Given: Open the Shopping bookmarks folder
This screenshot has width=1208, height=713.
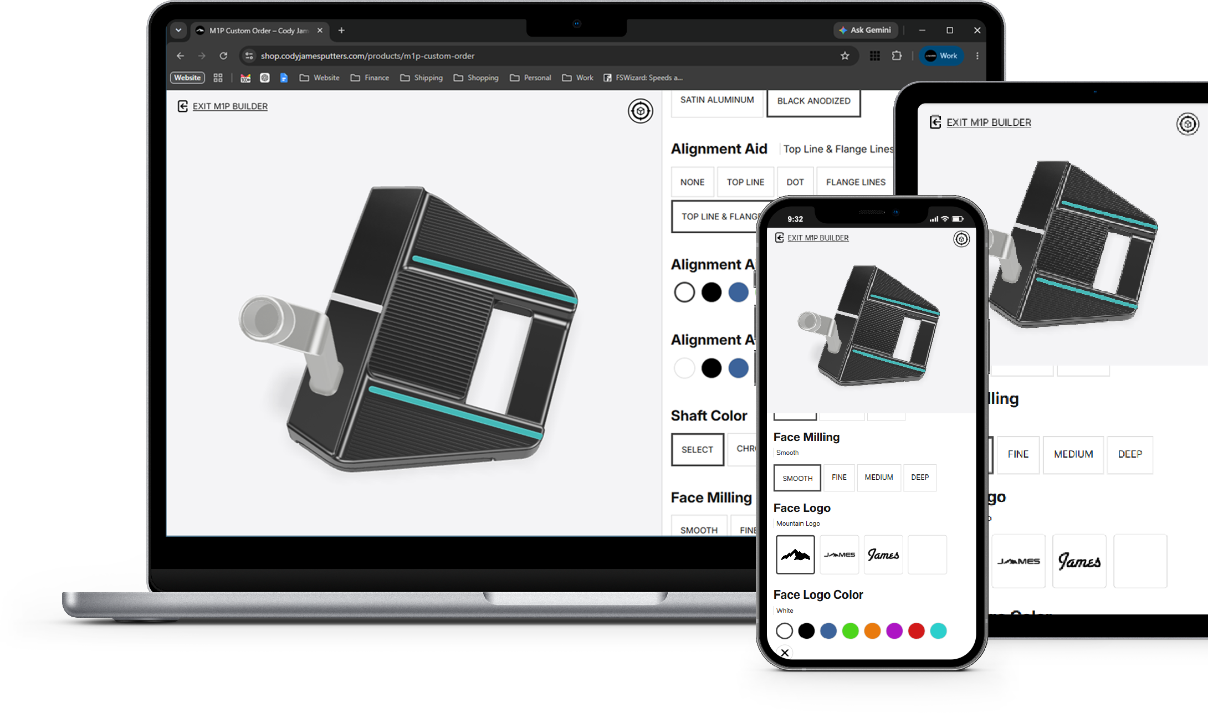Looking at the screenshot, I should point(476,78).
